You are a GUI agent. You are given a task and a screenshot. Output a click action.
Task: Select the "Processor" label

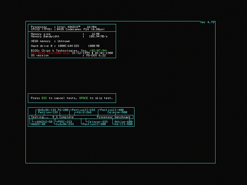tap(39, 27)
